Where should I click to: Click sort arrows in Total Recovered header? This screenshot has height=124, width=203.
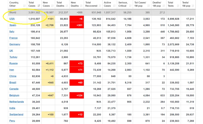click(100, 6)
